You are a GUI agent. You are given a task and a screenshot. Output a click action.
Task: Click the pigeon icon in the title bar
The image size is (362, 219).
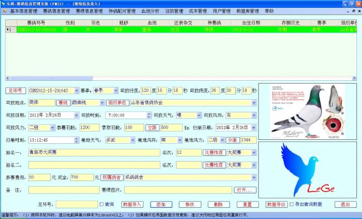(3, 4)
